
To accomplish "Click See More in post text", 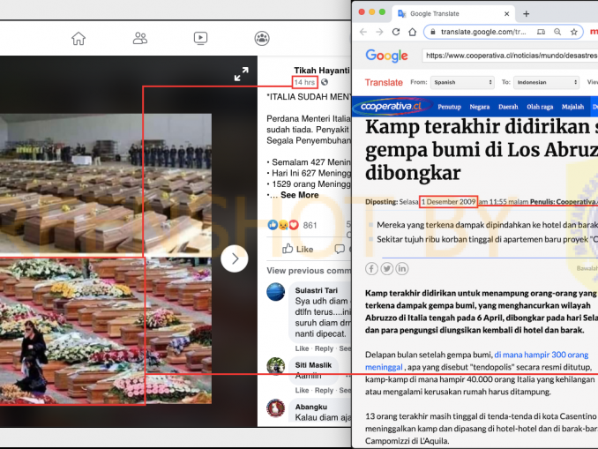I will point(299,195).
